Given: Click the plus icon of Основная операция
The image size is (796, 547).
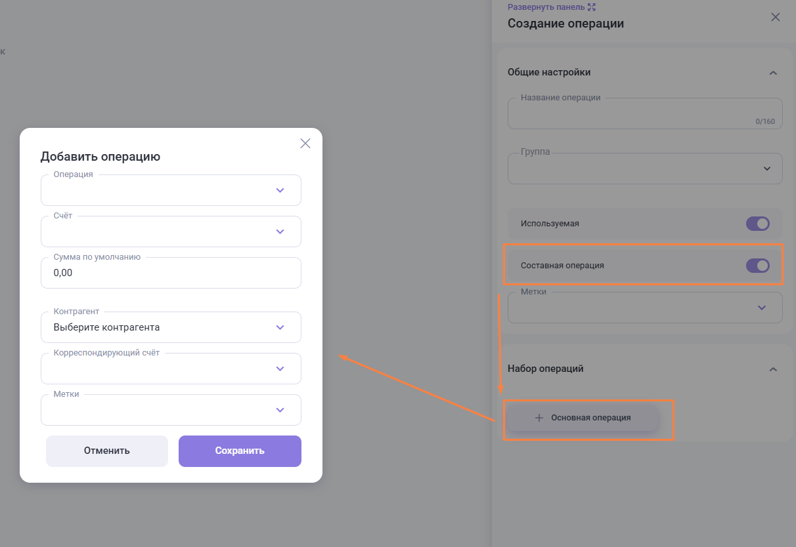Looking at the screenshot, I should coord(539,418).
